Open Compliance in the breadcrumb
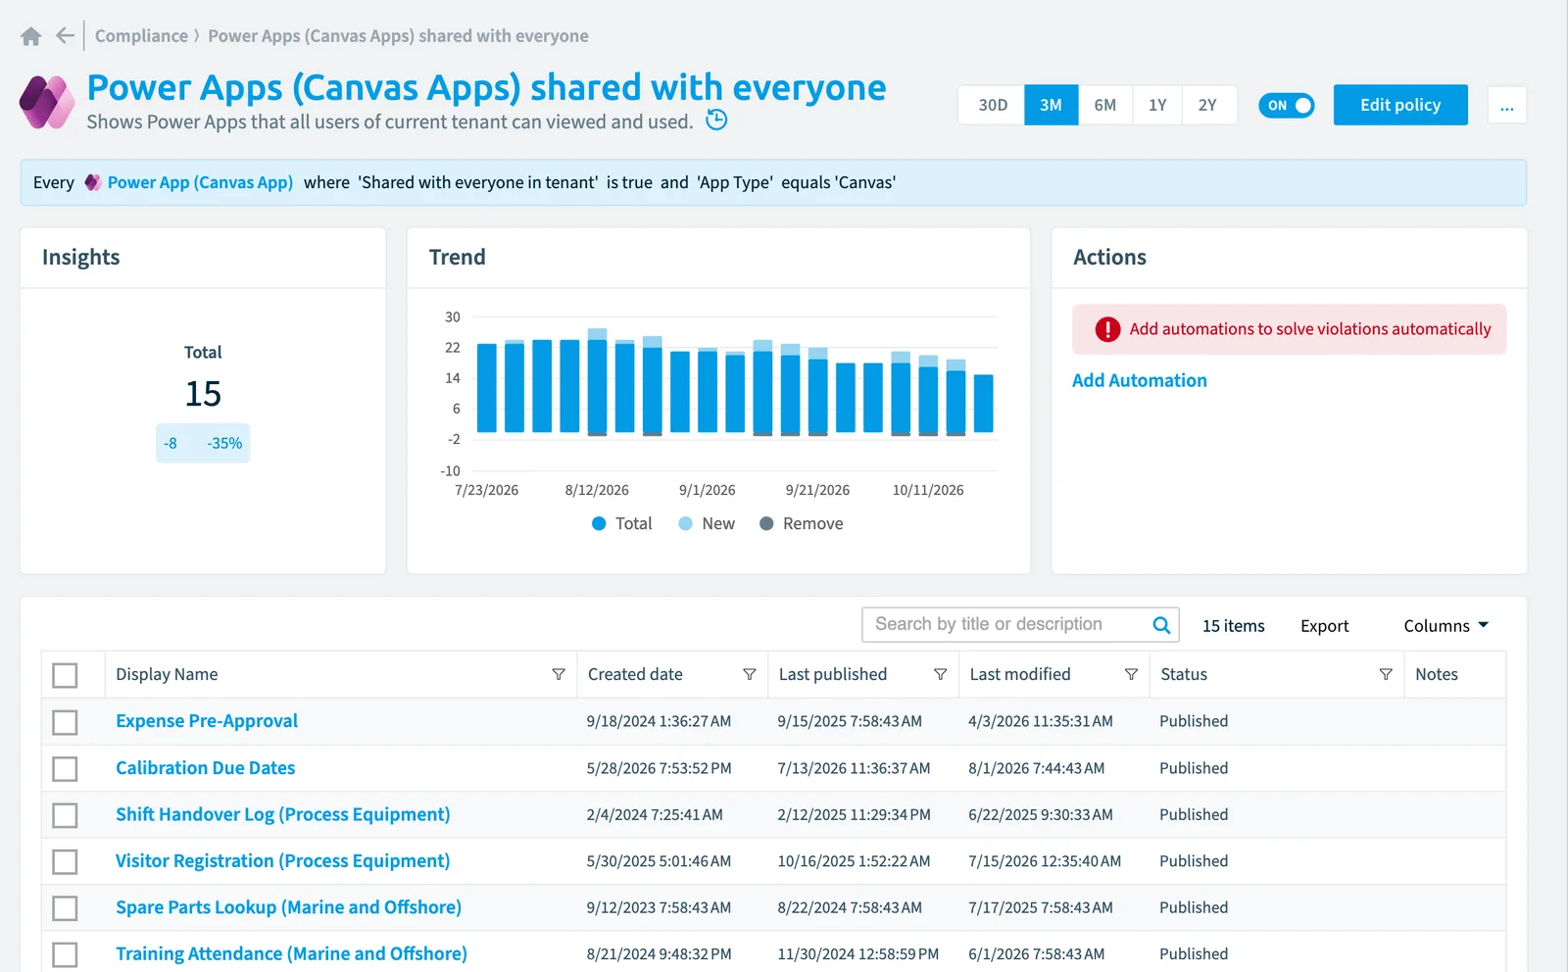The width and height of the screenshot is (1568, 972). (141, 36)
